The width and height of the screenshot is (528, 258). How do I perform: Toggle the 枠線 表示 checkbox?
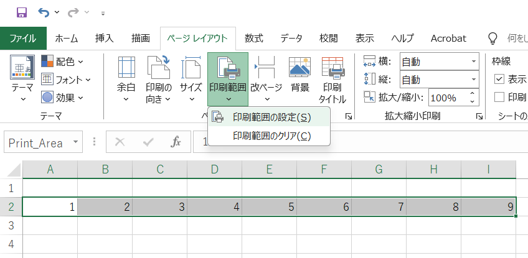(x=499, y=79)
